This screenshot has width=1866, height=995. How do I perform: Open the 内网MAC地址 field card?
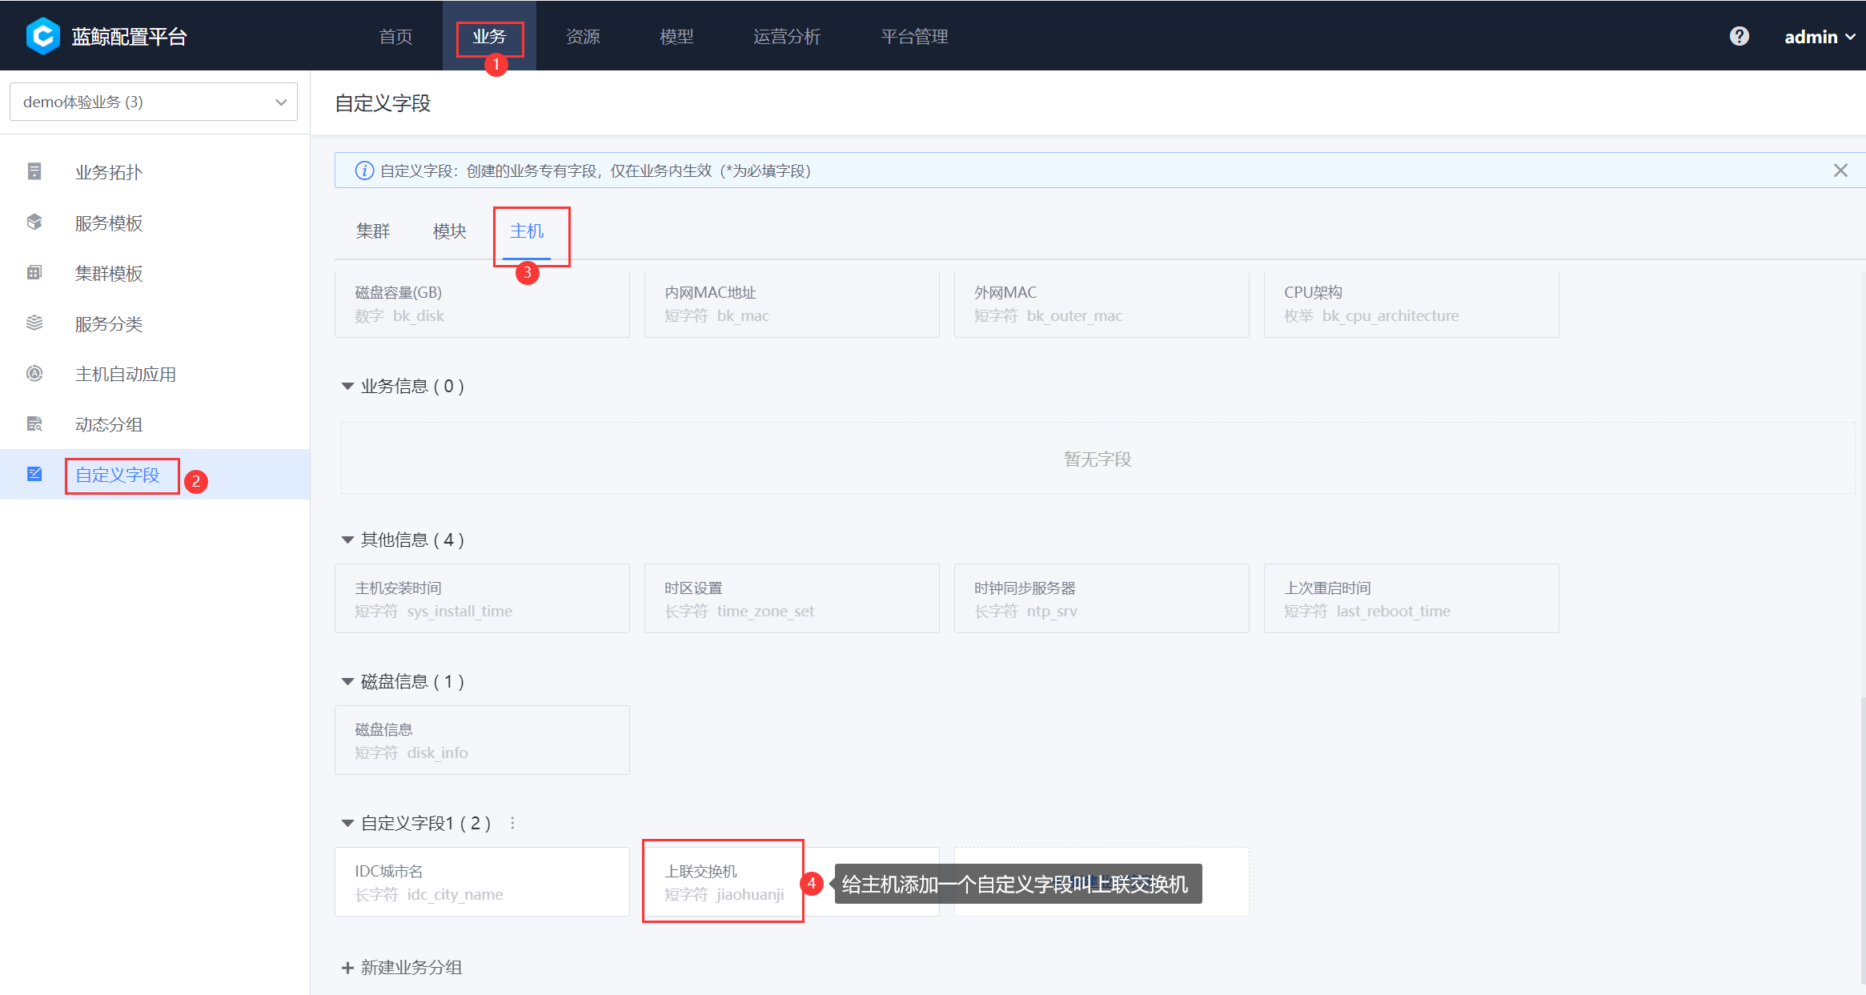point(792,304)
